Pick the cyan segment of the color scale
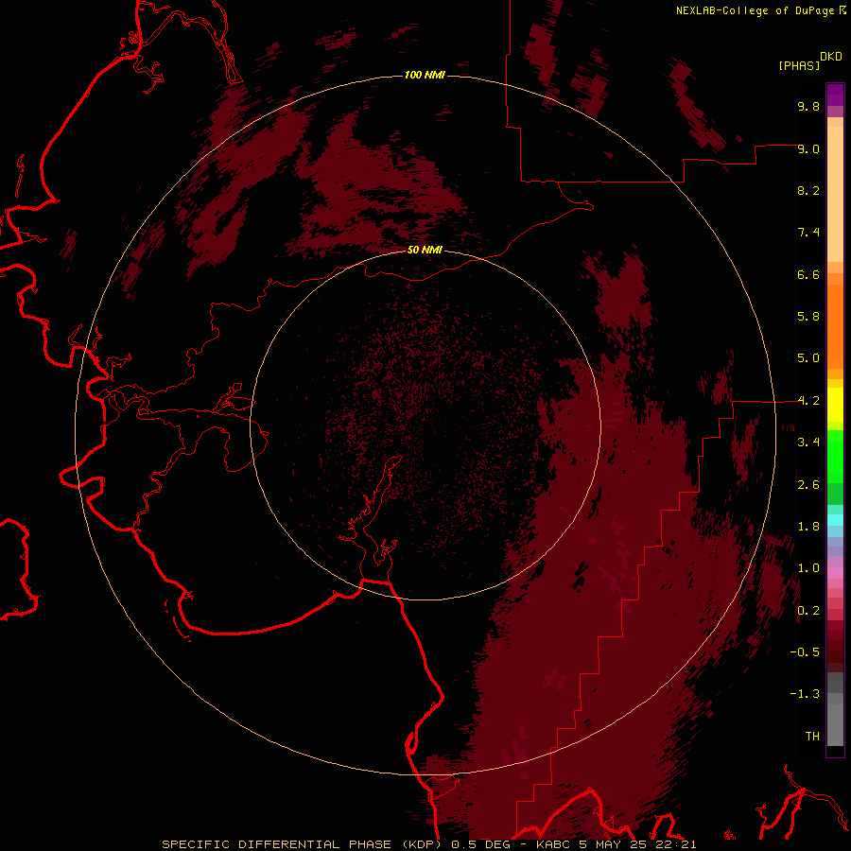The width and height of the screenshot is (851, 851). [835, 520]
